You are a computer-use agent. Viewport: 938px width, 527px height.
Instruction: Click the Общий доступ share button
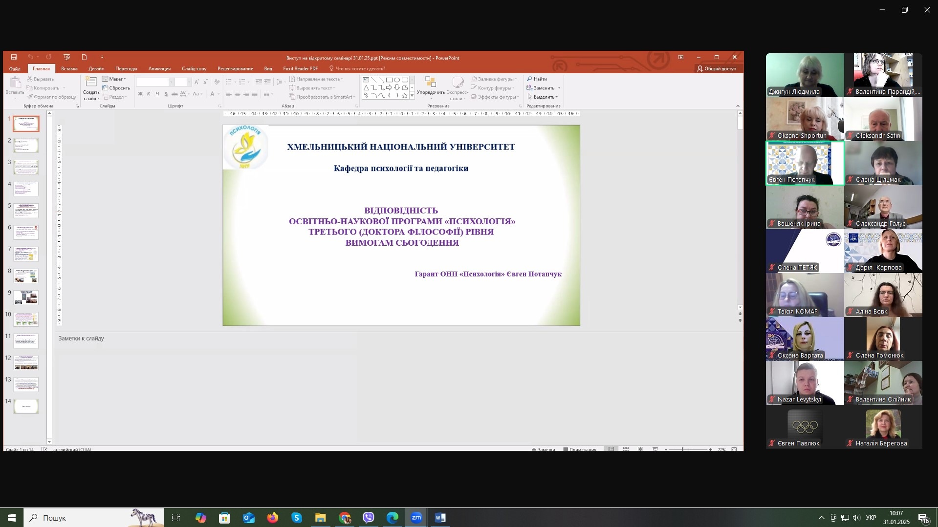coord(717,69)
